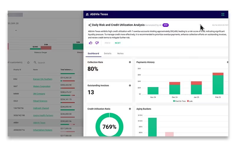This screenshot has width=236, height=147.
Task: Switch to the Dashboard tab
Action: click(x=93, y=54)
